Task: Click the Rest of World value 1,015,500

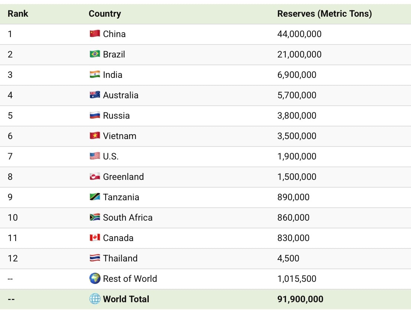Action: [296, 279]
